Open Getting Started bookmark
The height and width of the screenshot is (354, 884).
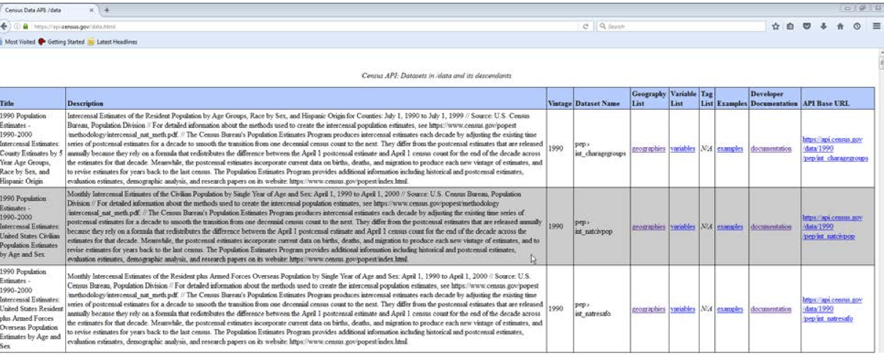click(x=61, y=42)
